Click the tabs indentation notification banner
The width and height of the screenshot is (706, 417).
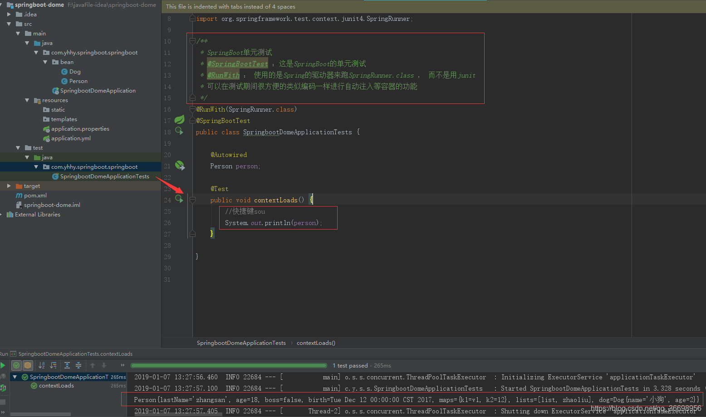pyautogui.click(x=433, y=6)
